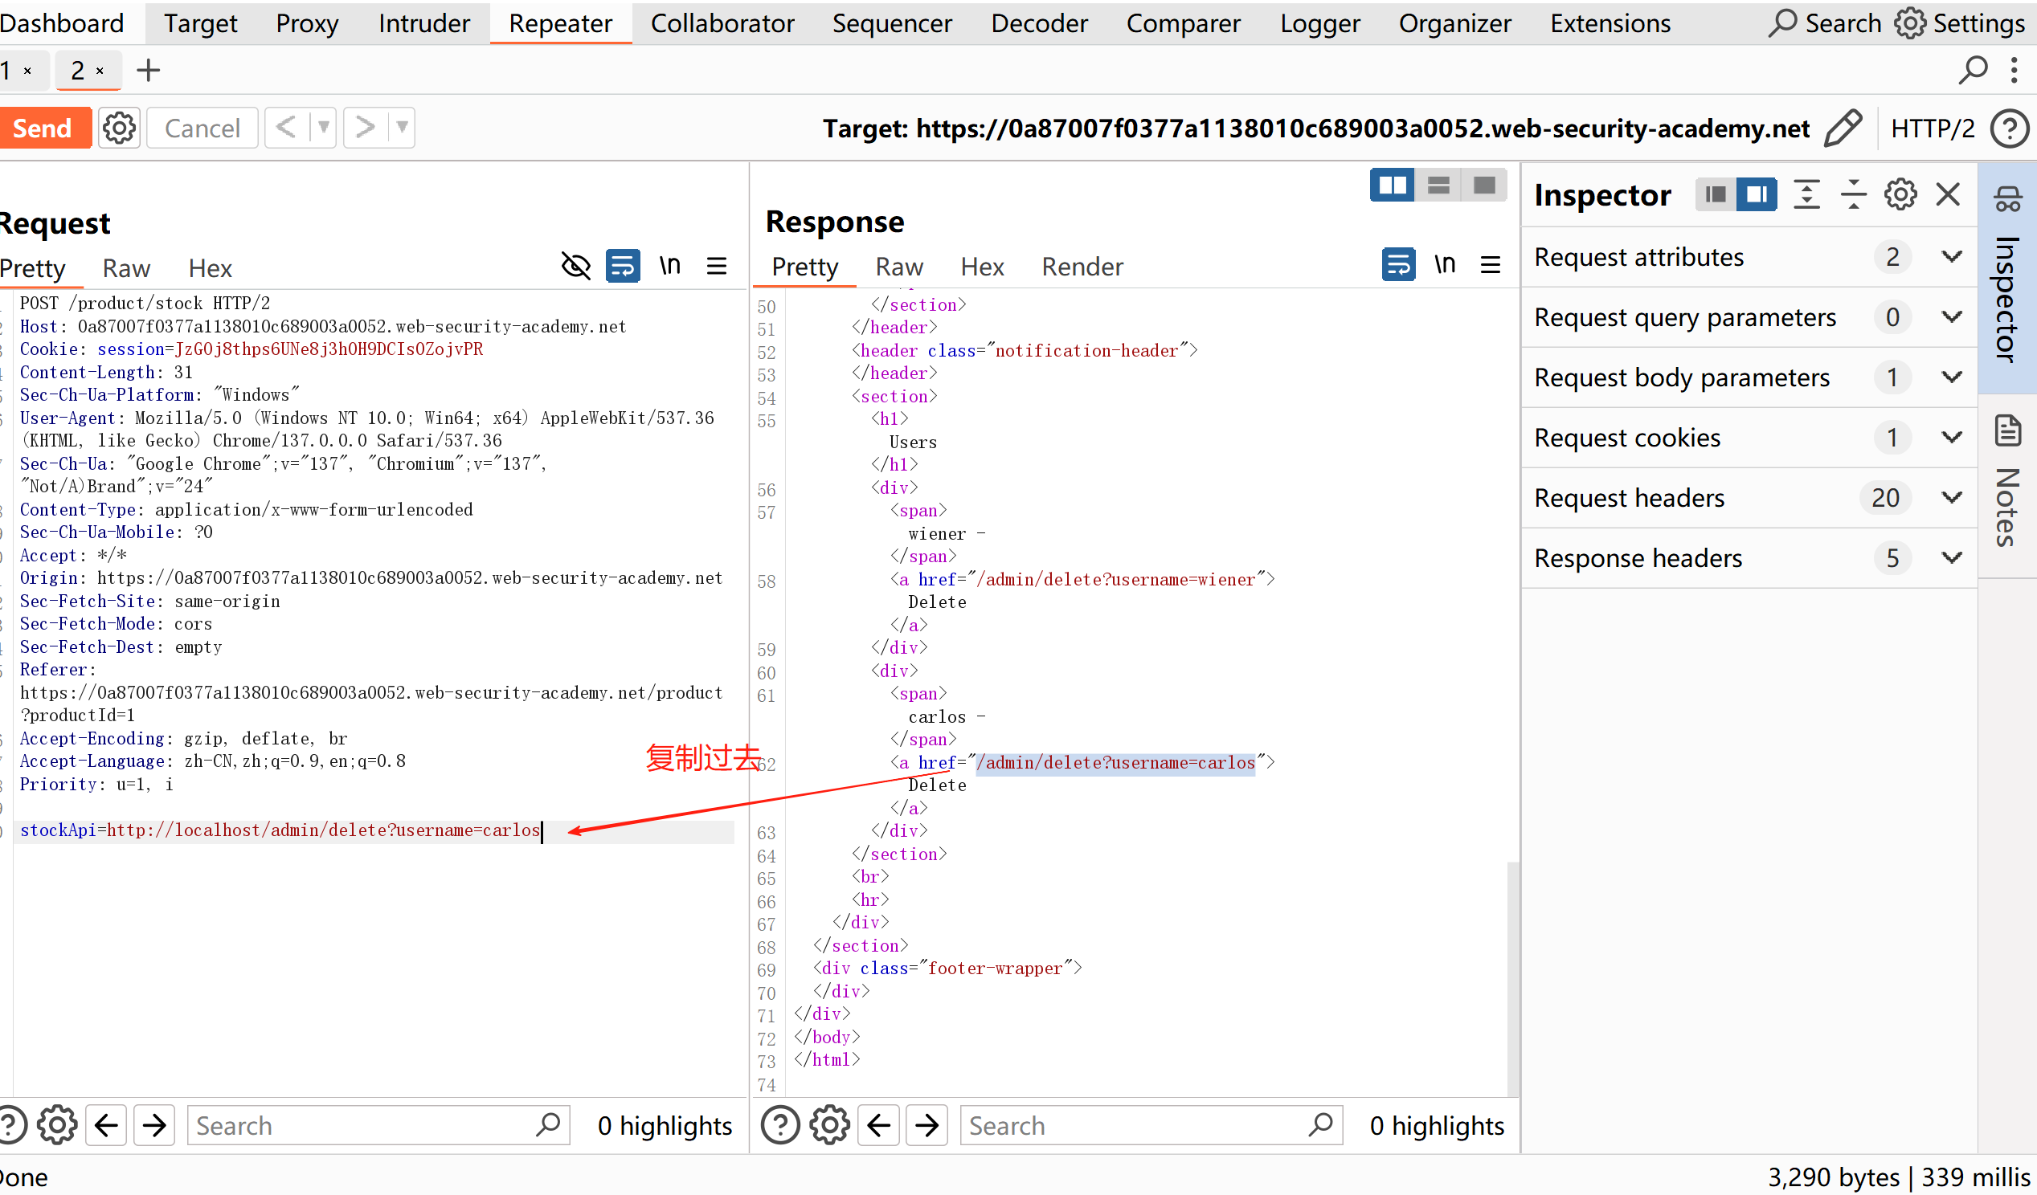Expand all Inspector sections icon
The height and width of the screenshot is (1195, 2037).
(1806, 194)
